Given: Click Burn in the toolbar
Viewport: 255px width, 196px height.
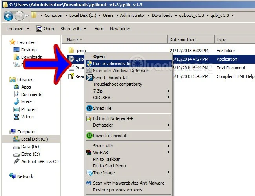Looking at the screenshot, I should pyautogui.click(x=99, y=29).
